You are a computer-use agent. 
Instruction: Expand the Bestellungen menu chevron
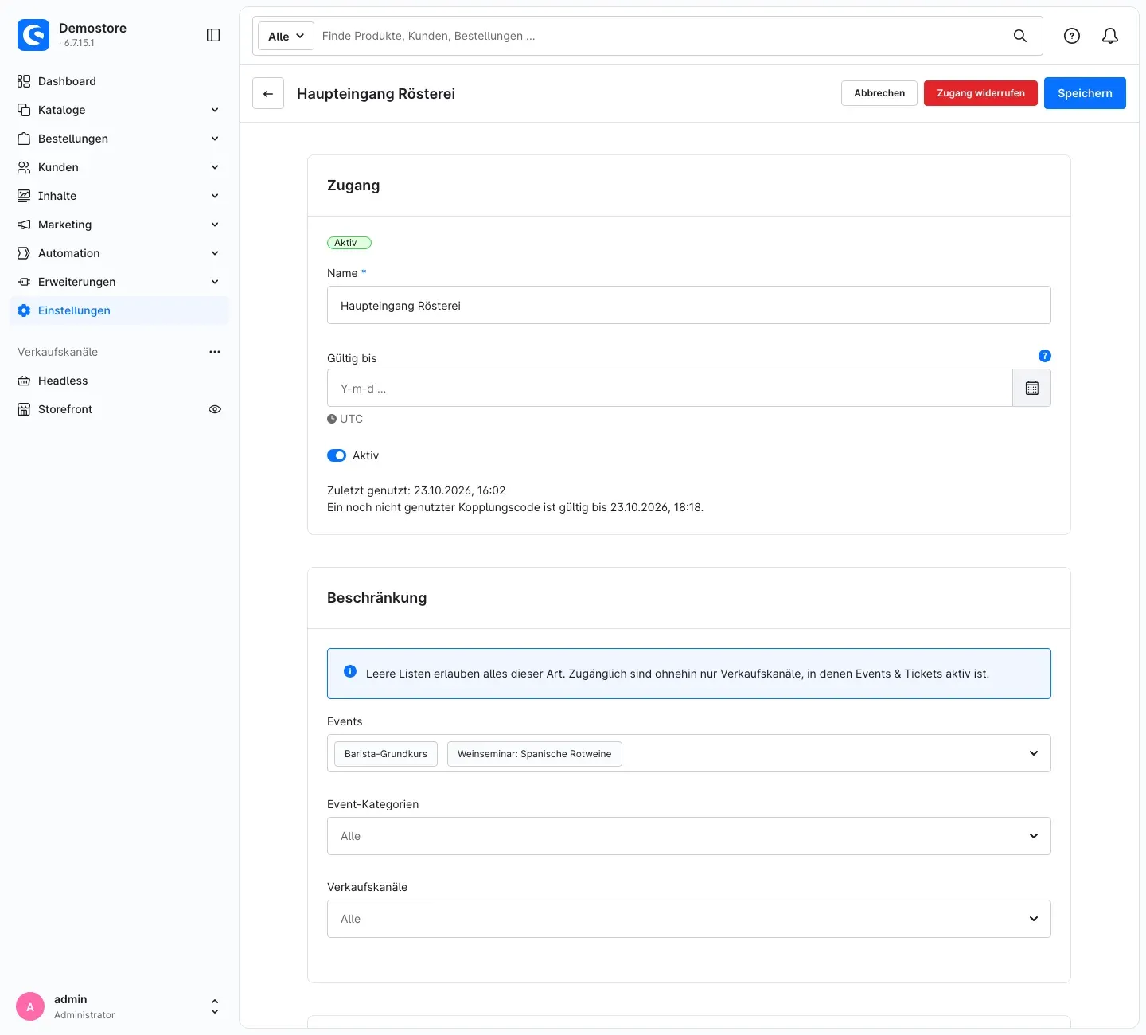click(x=215, y=139)
